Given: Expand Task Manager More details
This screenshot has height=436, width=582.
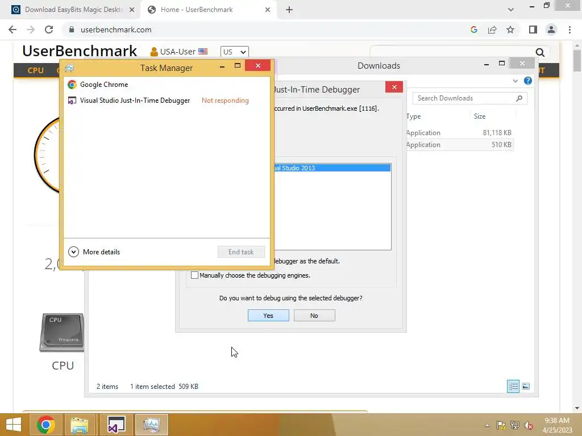Looking at the screenshot, I should 94,251.
